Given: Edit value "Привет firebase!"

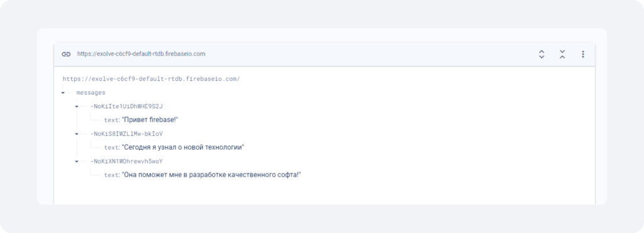Looking at the screenshot, I should [150, 120].
